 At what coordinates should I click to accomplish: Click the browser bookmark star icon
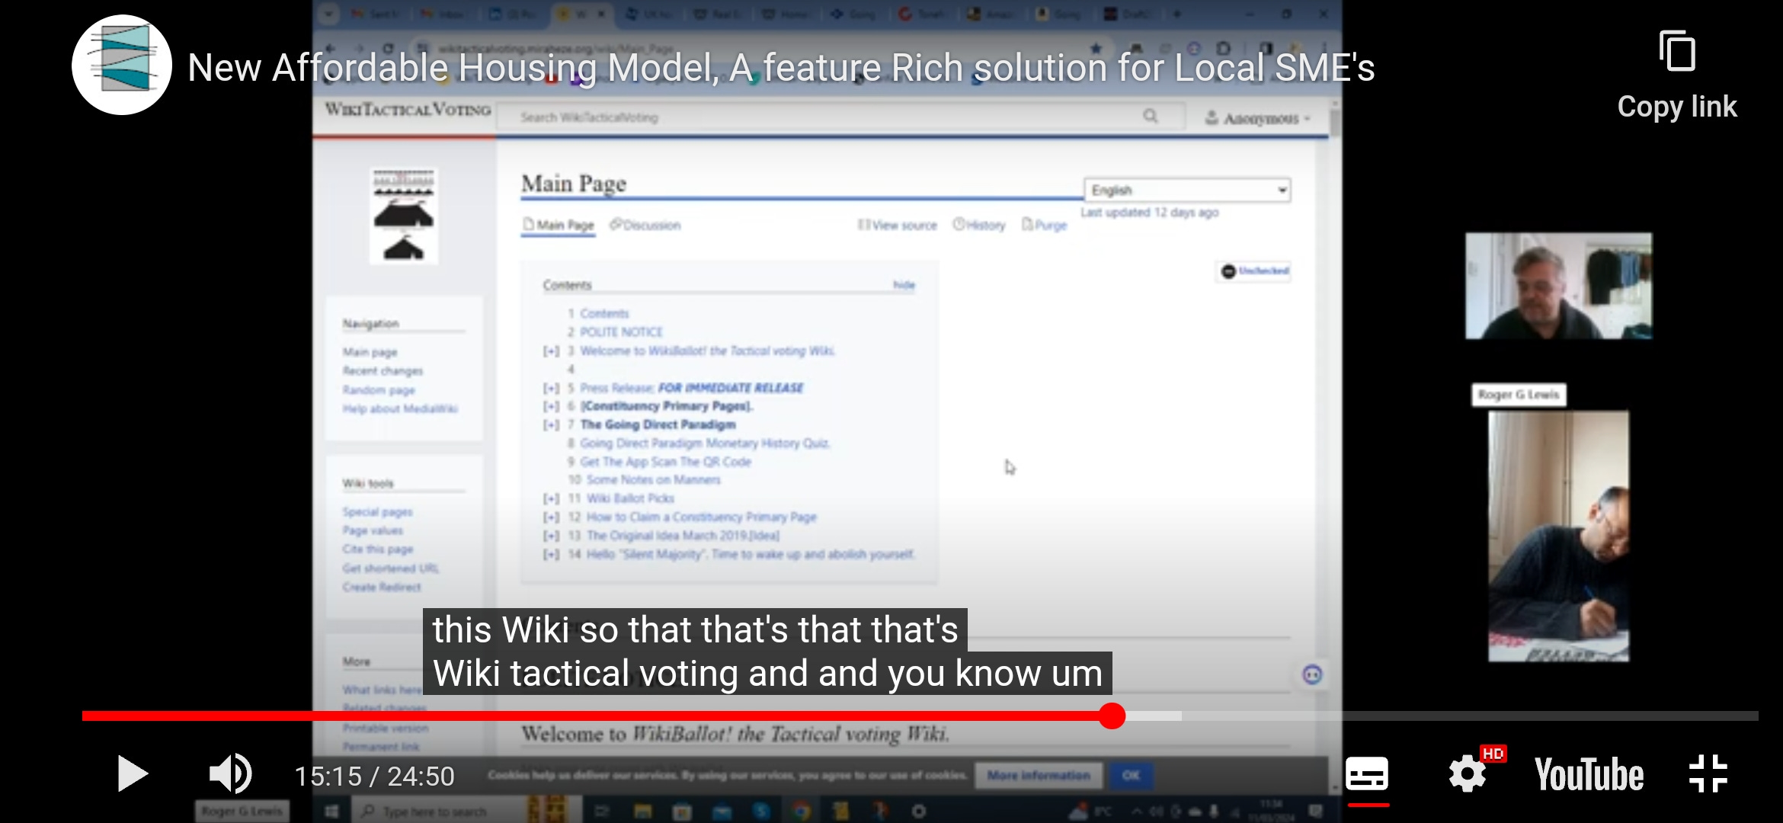click(x=1096, y=48)
